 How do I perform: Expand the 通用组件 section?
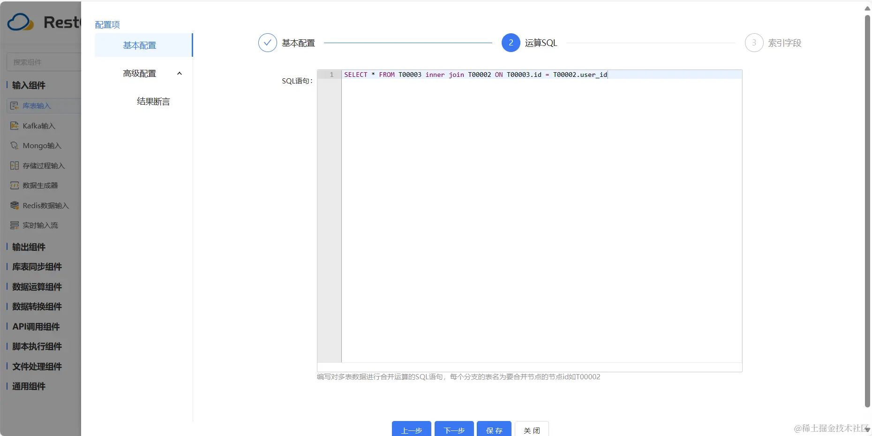(x=29, y=386)
